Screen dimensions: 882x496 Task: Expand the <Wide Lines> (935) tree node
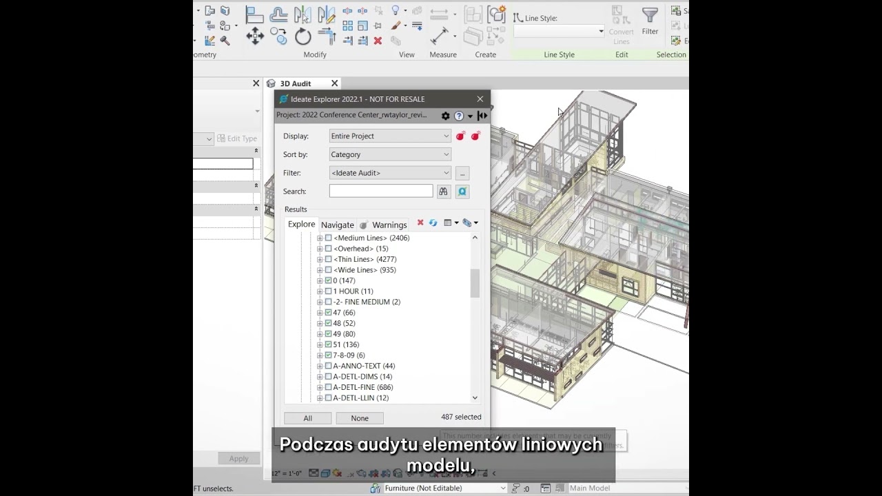pos(320,270)
